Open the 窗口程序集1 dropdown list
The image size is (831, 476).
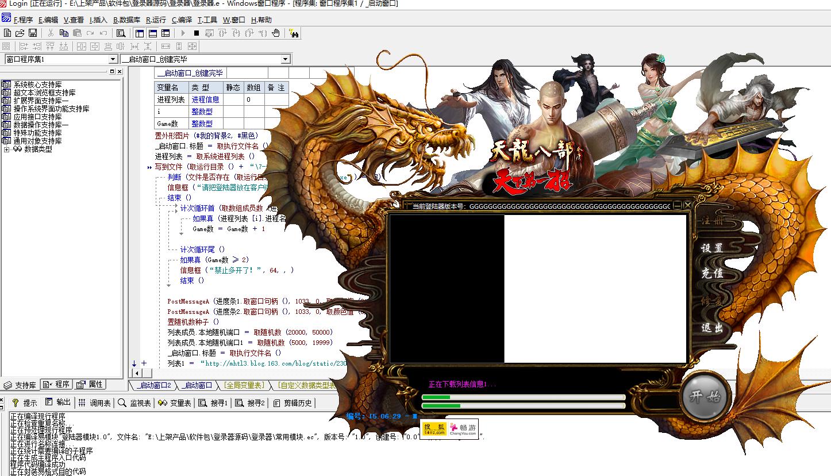113,59
